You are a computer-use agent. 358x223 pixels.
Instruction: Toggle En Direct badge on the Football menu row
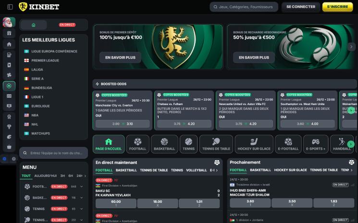click(59, 186)
